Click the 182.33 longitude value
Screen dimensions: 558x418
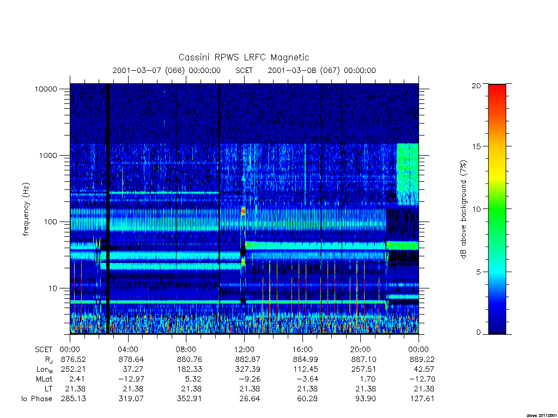pyautogui.click(x=189, y=370)
